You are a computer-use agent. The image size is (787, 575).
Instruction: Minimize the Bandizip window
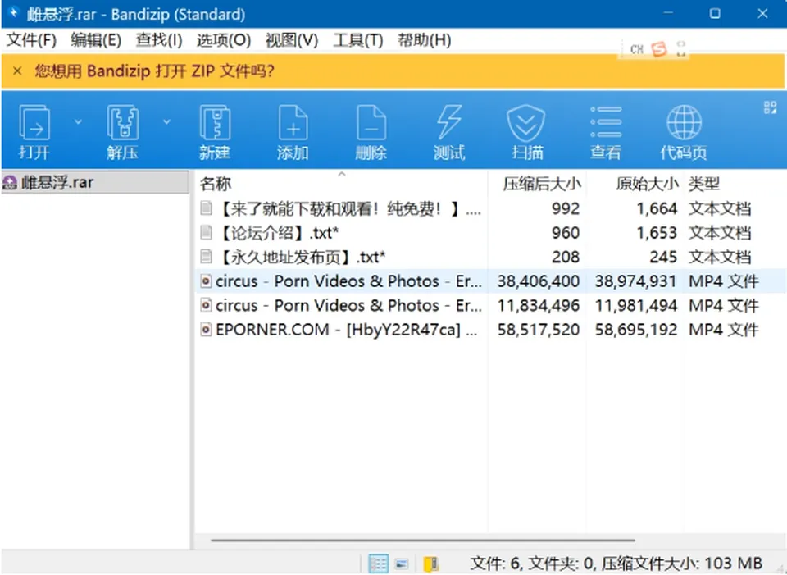pyautogui.click(x=668, y=14)
